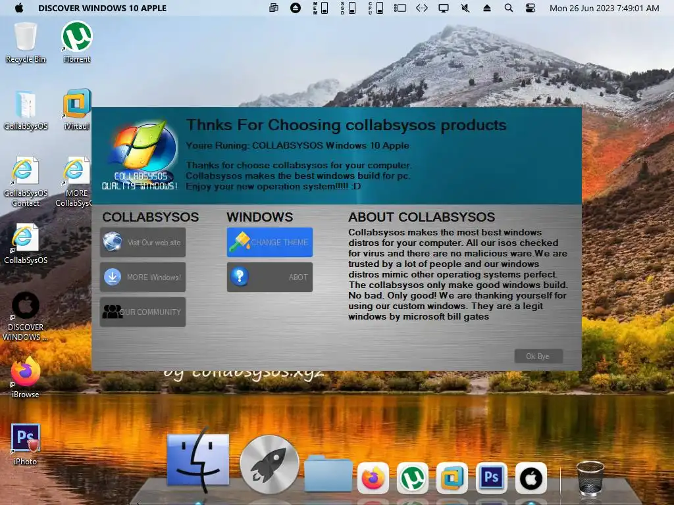Click MORE Windows! download button
Screen dimensions: 674x505
tap(143, 277)
